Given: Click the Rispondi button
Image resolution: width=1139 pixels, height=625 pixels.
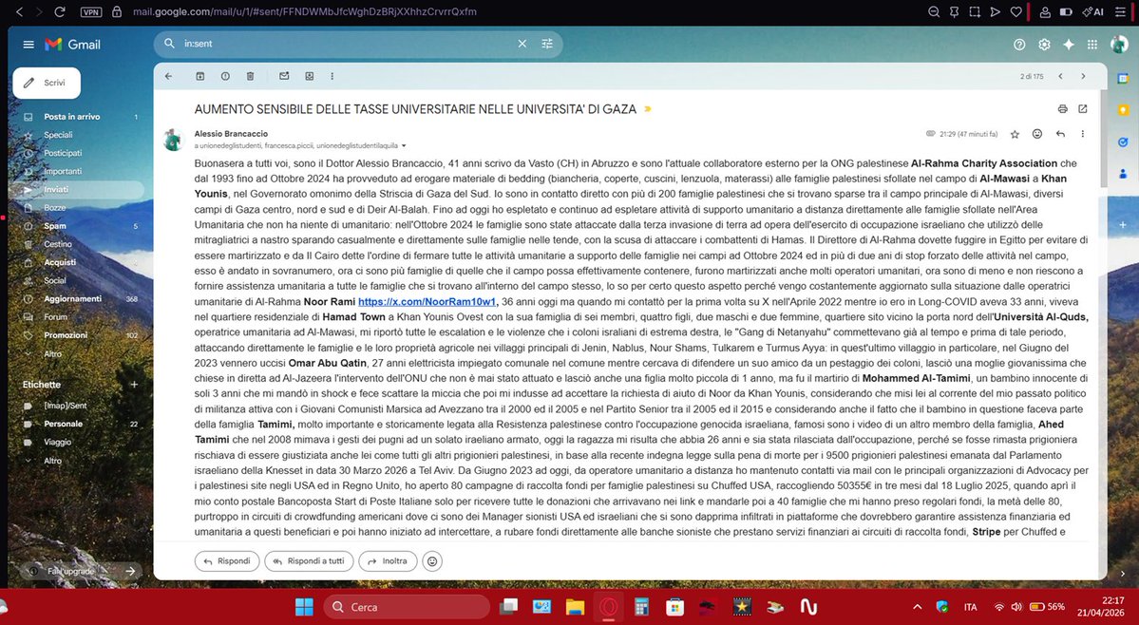Looking at the screenshot, I should click(227, 561).
